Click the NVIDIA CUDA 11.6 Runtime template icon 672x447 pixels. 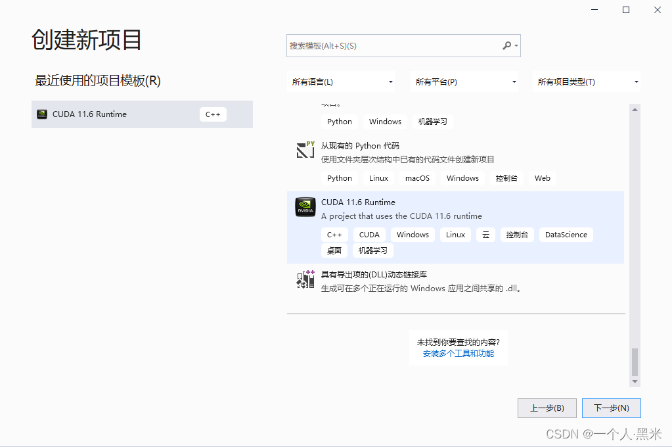click(305, 207)
